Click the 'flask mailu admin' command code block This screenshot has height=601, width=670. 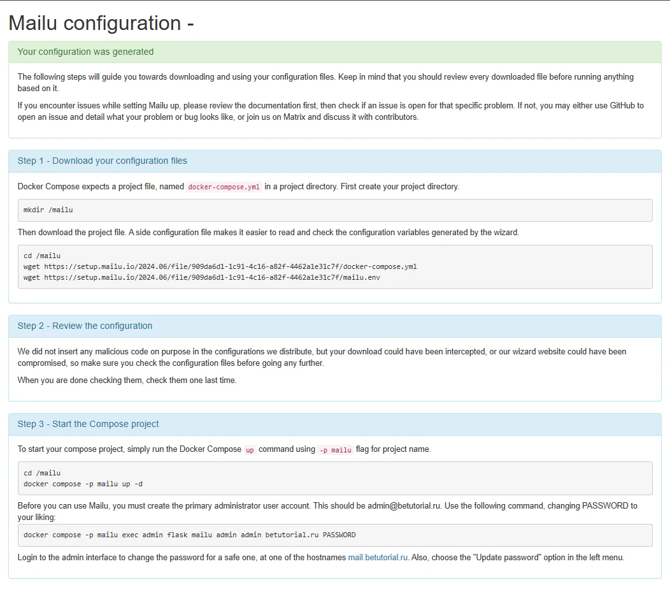pyautogui.click(x=335, y=535)
